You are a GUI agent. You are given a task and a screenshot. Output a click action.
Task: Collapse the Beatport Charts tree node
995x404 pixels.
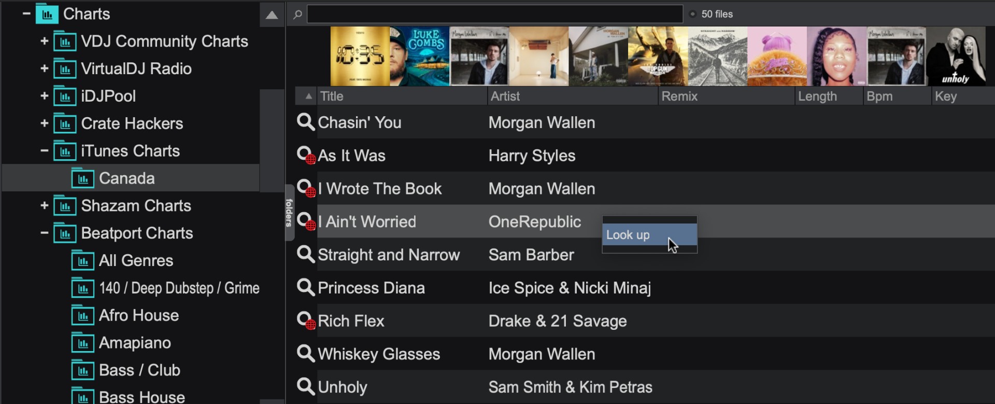point(45,233)
